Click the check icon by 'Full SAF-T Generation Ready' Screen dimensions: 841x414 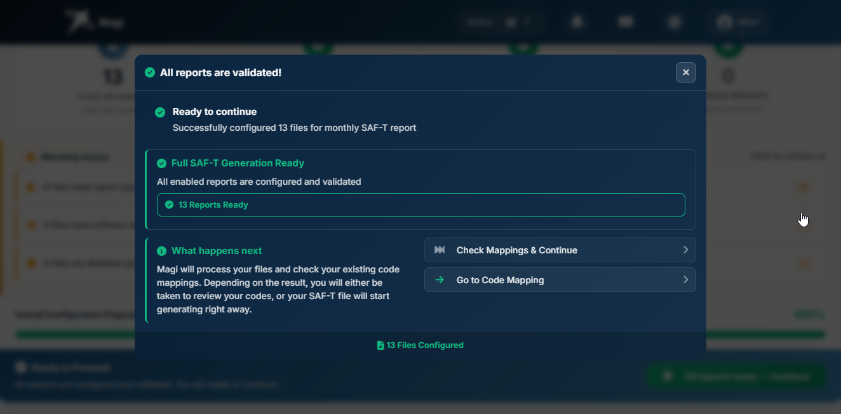coord(161,163)
